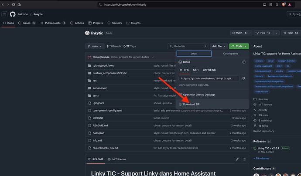Click the + 20 releases link

(x=261, y=159)
